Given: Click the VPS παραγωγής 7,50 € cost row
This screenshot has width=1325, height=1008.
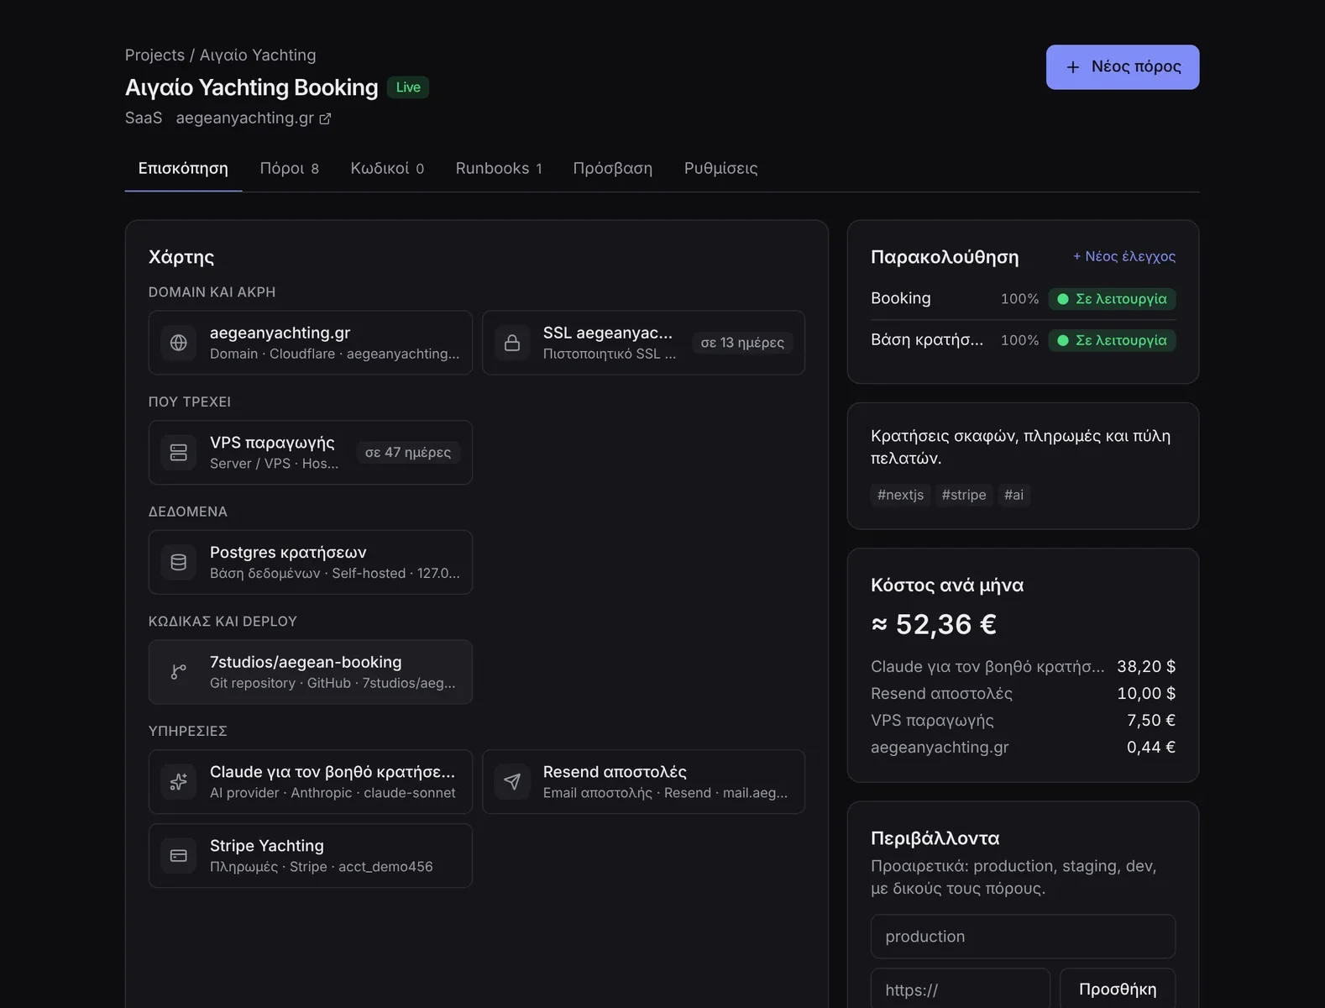Looking at the screenshot, I should pyautogui.click(x=1023, y=720).
